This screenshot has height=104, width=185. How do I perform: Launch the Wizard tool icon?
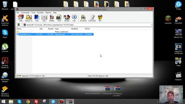pos(67,18)
